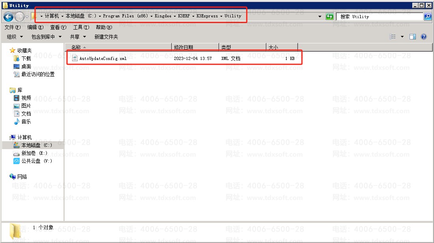Sort by 修改日期 column header
434x243 pixels.
click(184, 47)
